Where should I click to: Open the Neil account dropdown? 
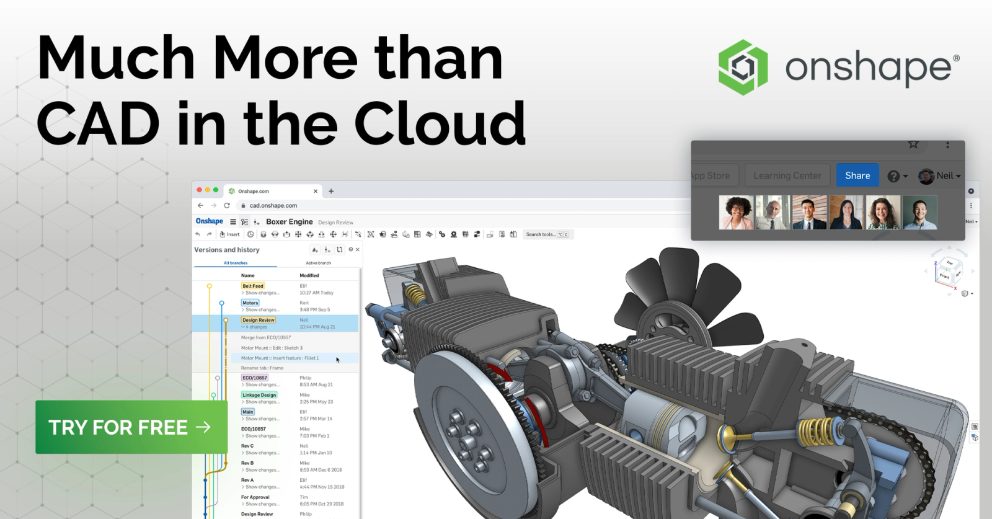(940, 176)
